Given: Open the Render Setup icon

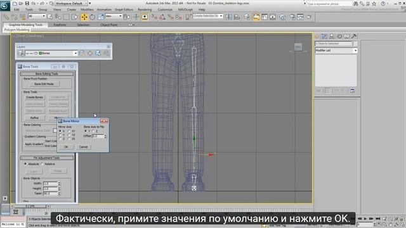Looking at the screenshot, I should pyautogui.click(x=292, y=17).
